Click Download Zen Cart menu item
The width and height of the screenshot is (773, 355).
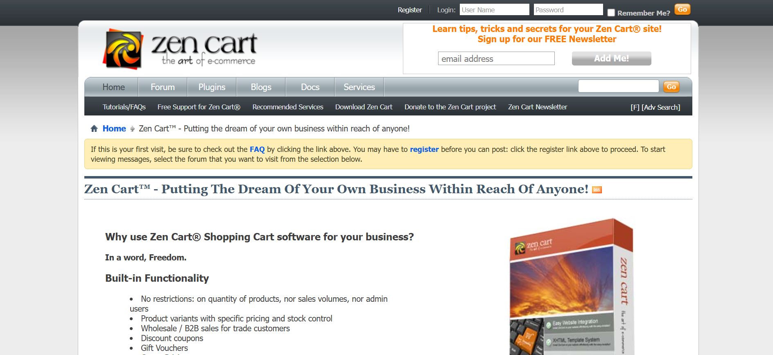click(364, 107)
